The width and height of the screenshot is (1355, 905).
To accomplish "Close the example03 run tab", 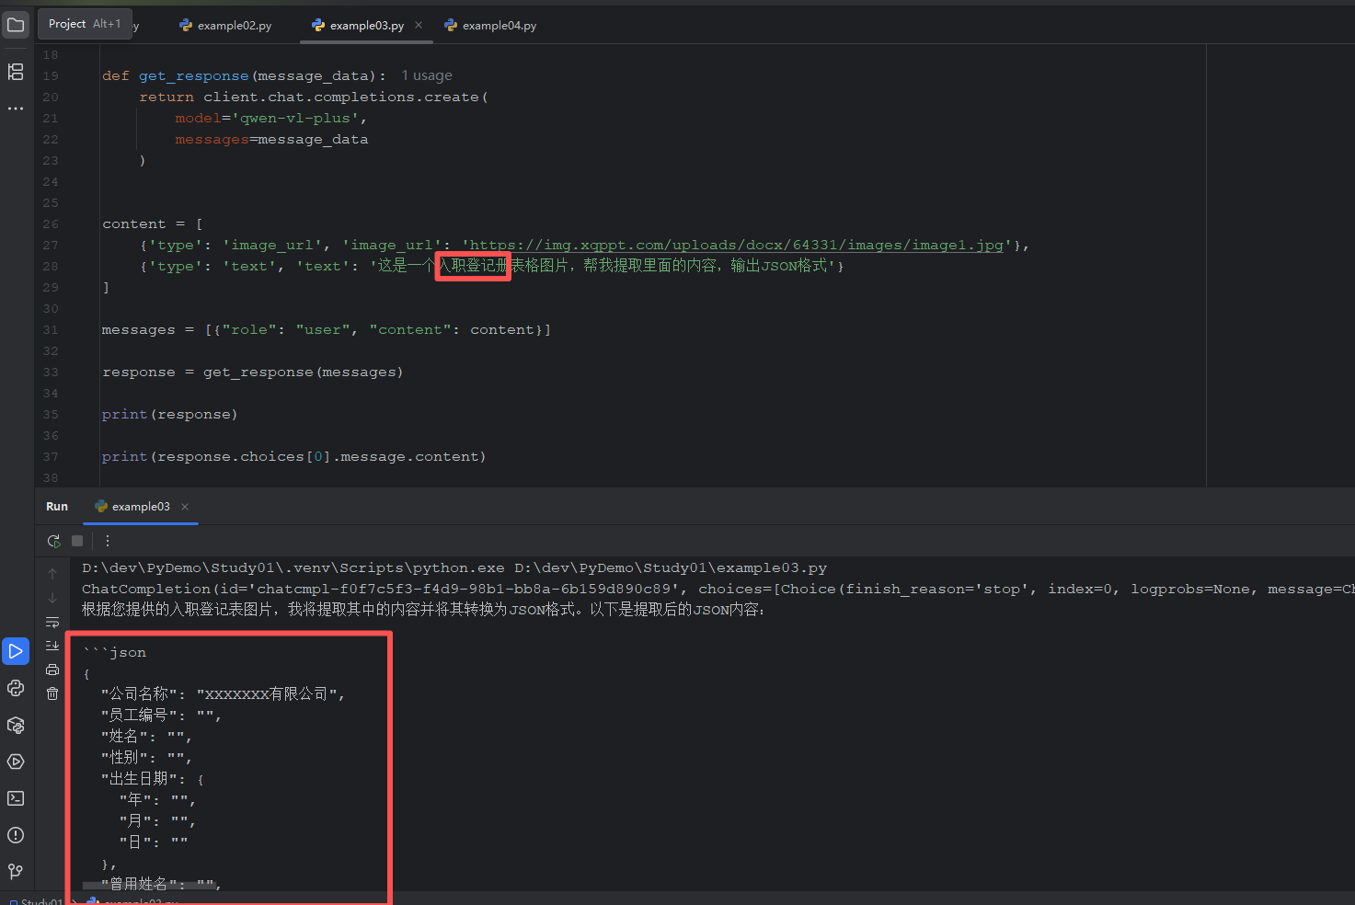I will click(x=185, y=507).
